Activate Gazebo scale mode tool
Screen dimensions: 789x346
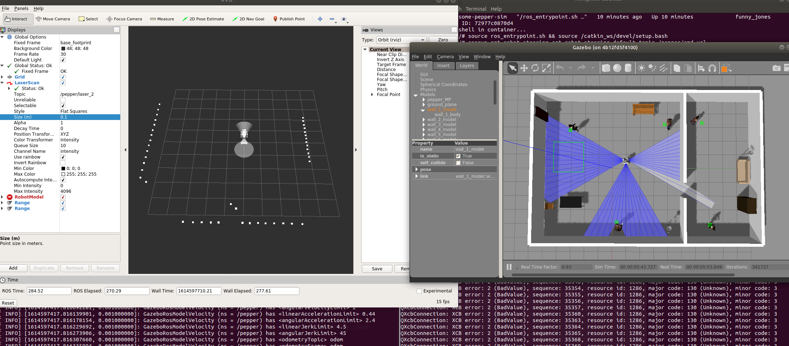click(546, 68)
